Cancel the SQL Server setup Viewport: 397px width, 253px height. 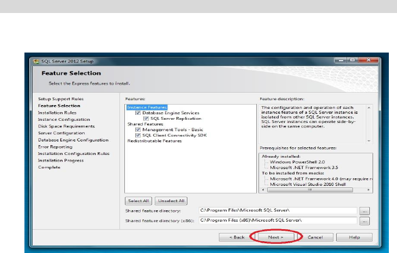(315, 237)
